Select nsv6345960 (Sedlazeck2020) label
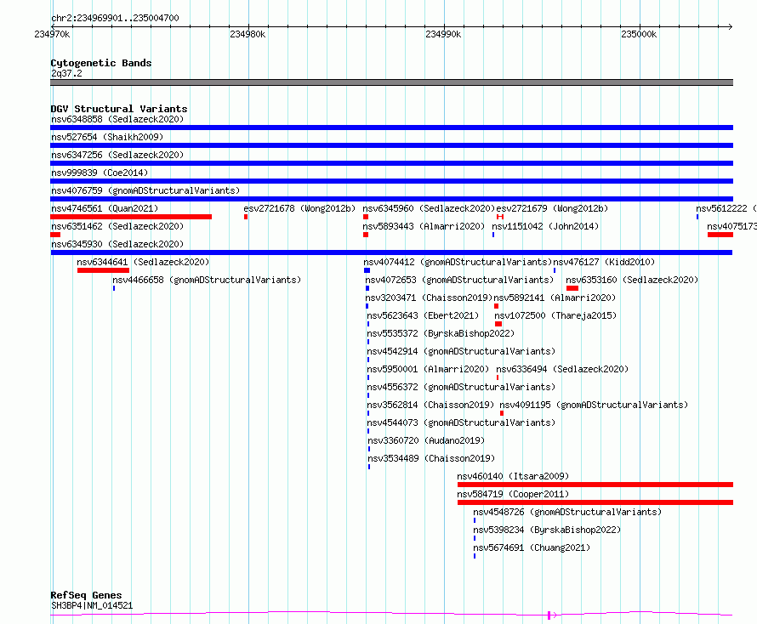The height and width of the screenshot is (624, 757). point(429,208)
